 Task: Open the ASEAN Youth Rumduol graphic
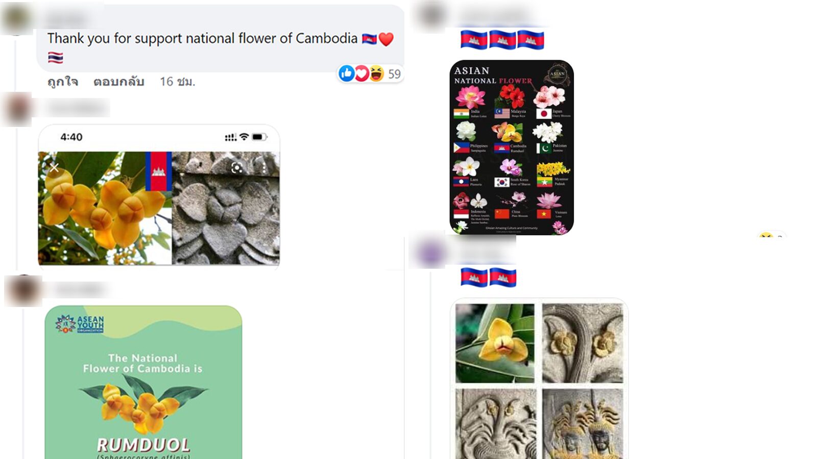coord(143,382)
